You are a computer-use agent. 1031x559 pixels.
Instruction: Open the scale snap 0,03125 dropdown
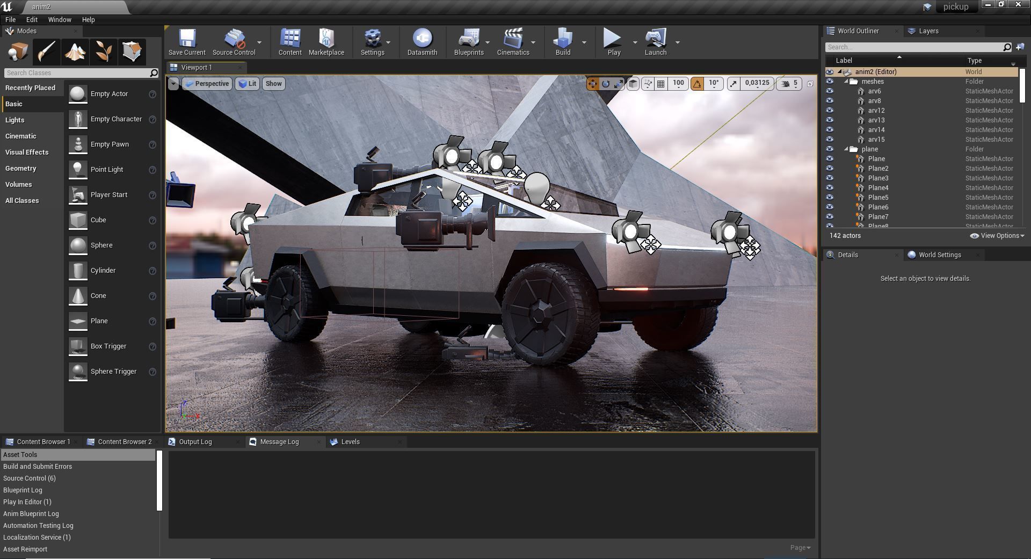(757, 84)
